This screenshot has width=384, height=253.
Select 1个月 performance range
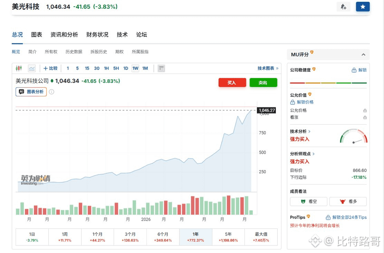[97, 237]
